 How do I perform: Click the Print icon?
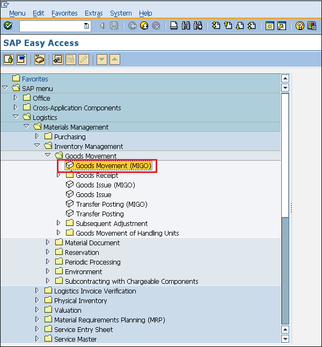174,26
